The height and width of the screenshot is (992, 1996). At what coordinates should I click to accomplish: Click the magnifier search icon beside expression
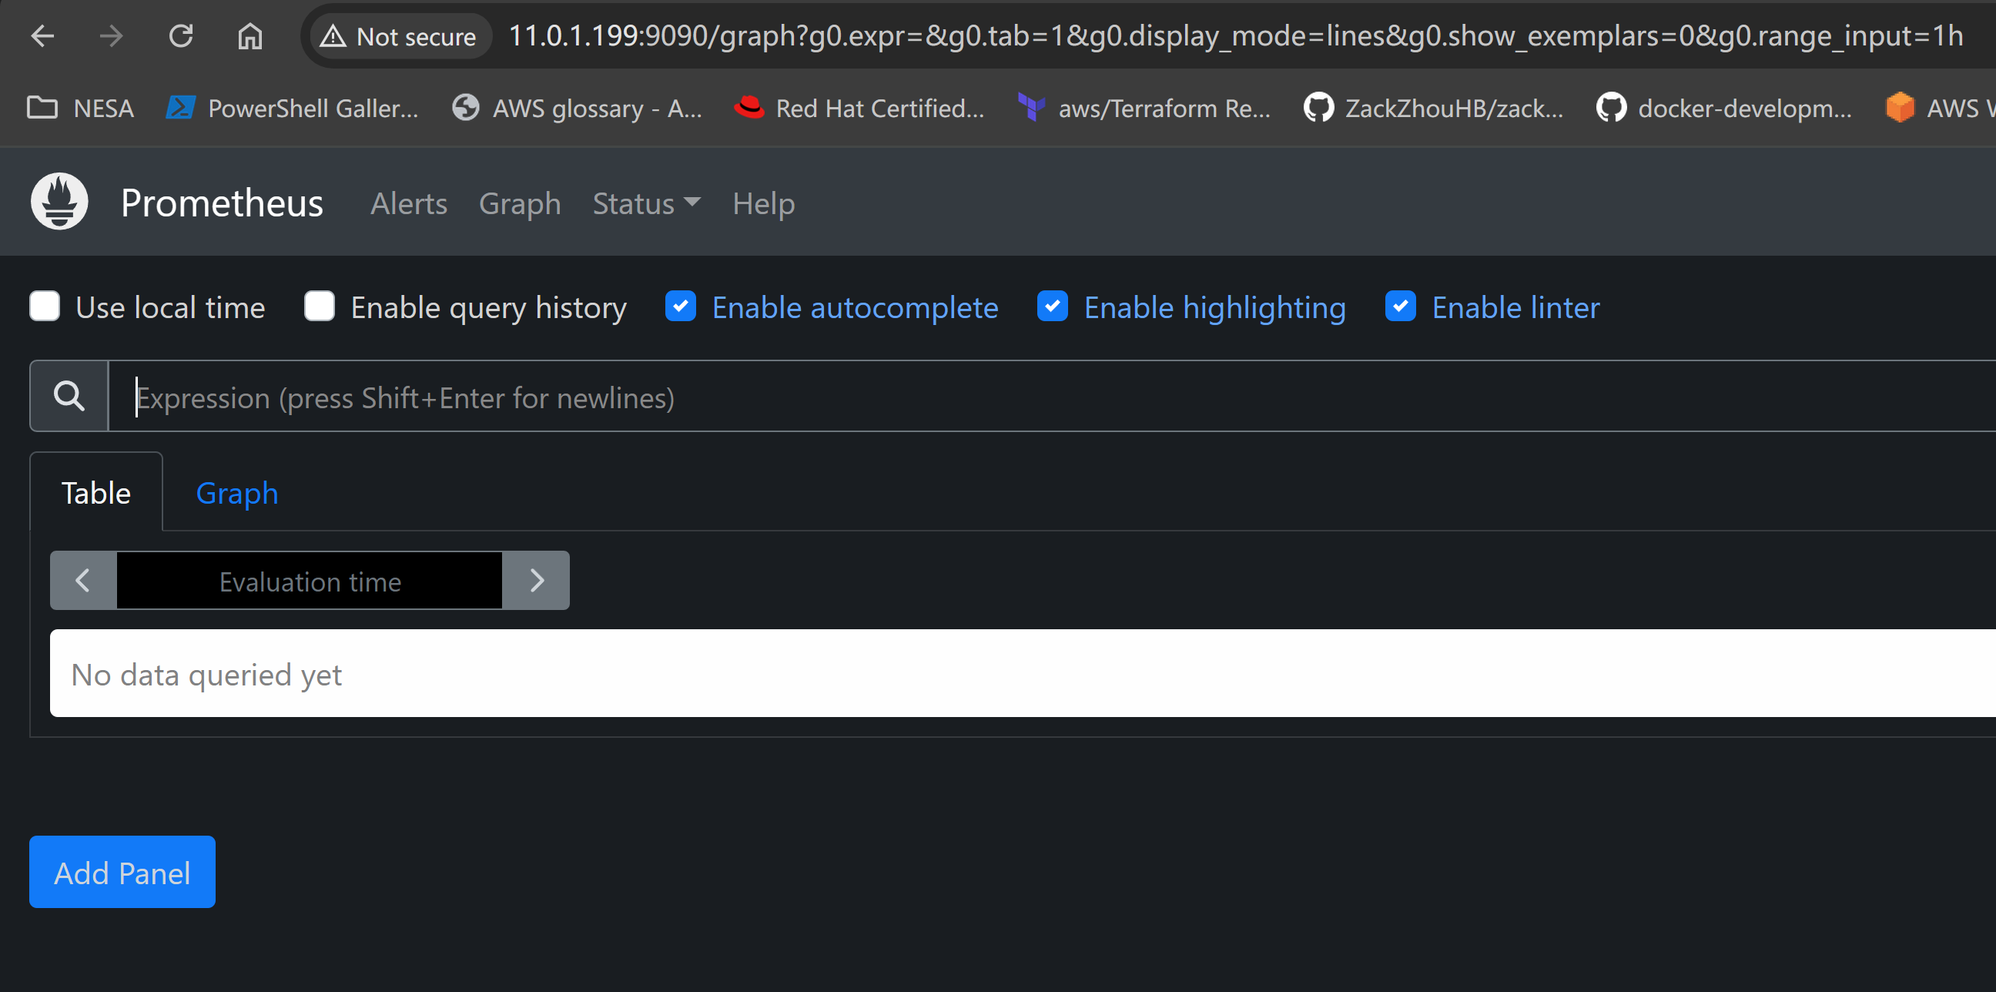(x=69, y=396)
